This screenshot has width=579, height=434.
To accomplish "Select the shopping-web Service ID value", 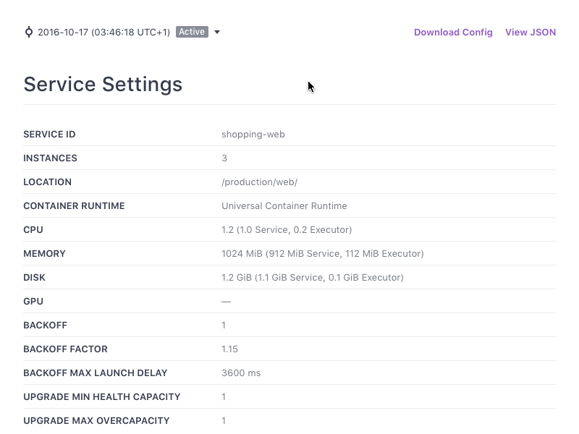I will [x=254, y=134].
